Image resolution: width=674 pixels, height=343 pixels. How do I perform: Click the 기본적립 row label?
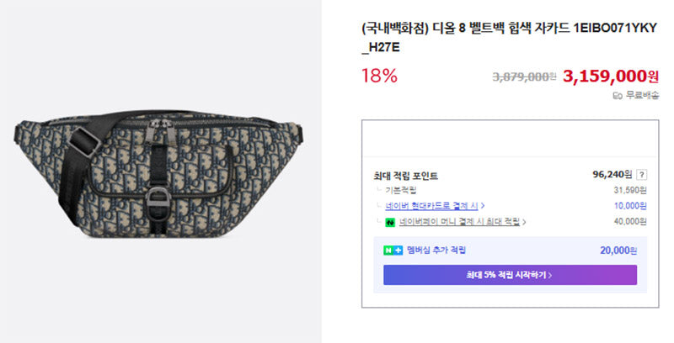click(400, 190)
